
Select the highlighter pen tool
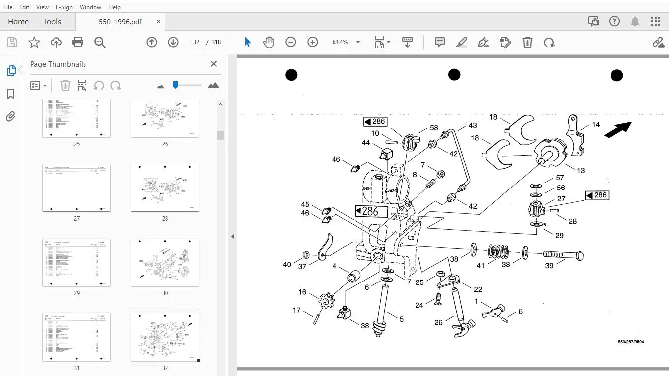[462, 43]
